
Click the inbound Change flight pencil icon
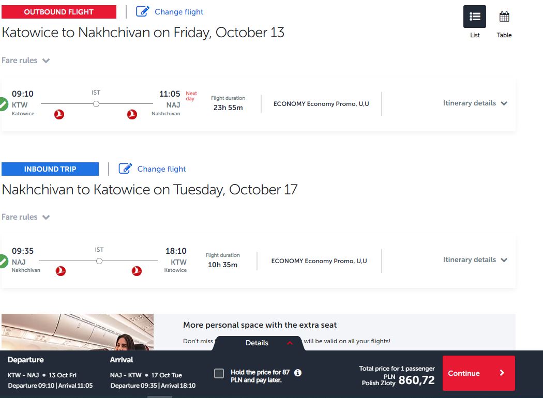125,169
